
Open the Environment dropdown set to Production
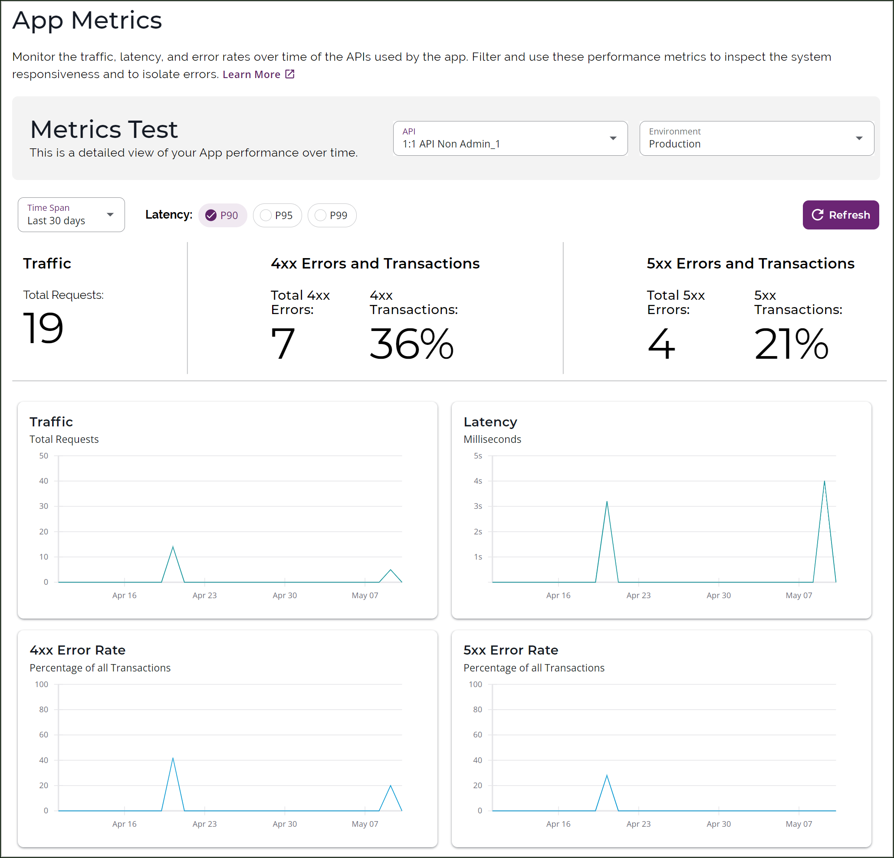[756, 138]
